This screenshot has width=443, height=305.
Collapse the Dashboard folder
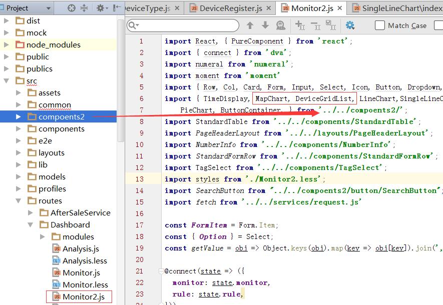[x=30, y=224]
